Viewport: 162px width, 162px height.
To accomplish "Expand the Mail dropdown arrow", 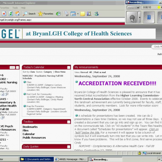I will coord(78,14).
